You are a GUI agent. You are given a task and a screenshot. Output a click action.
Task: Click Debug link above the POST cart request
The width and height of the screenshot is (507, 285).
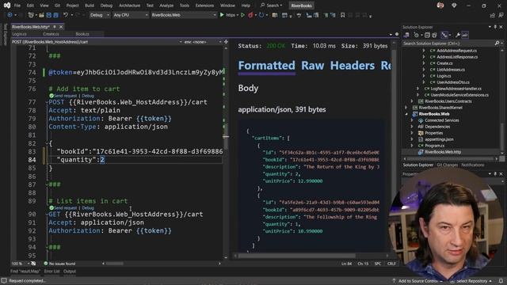pos(88,96)
